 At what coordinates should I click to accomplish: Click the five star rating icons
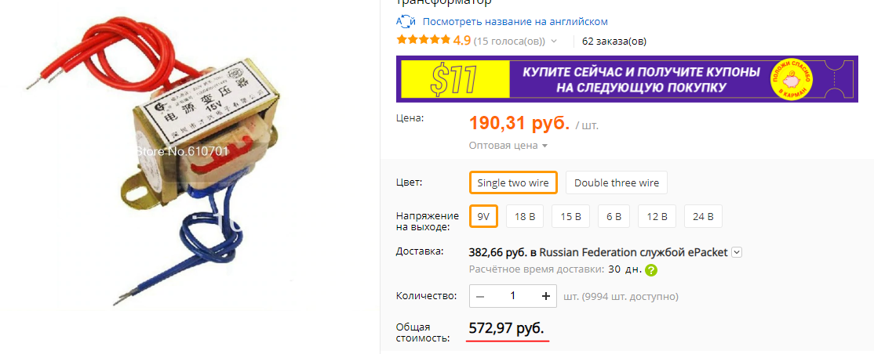pyautogui.click(x=423, y=40)
